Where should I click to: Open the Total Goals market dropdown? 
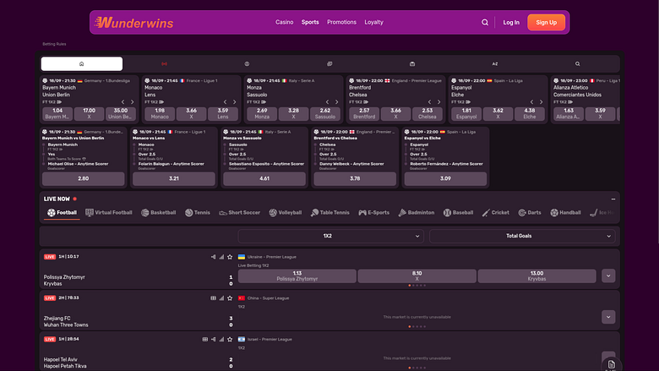click(x=522, y=236)
